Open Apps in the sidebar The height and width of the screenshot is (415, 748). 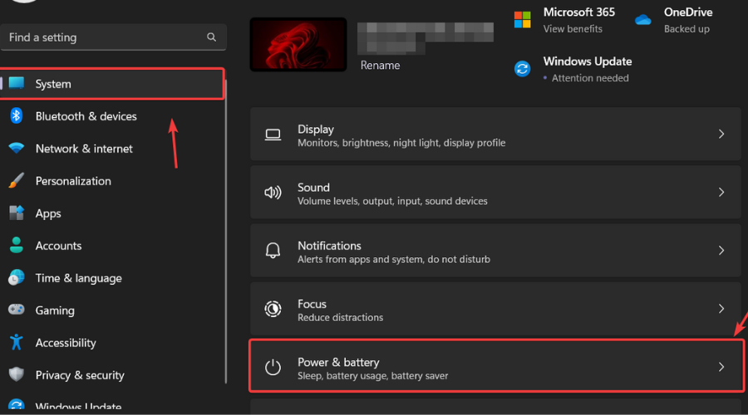pyautogui.click(x=48, y=213)
